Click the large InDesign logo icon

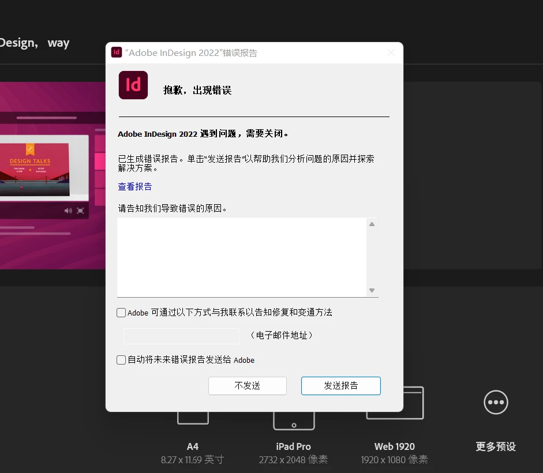click(x=133, y=85)
